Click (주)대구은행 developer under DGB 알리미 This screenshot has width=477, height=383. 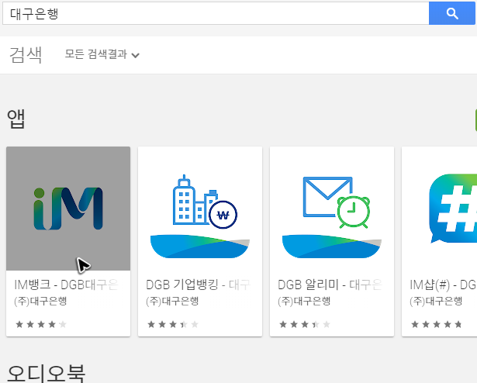304,301
